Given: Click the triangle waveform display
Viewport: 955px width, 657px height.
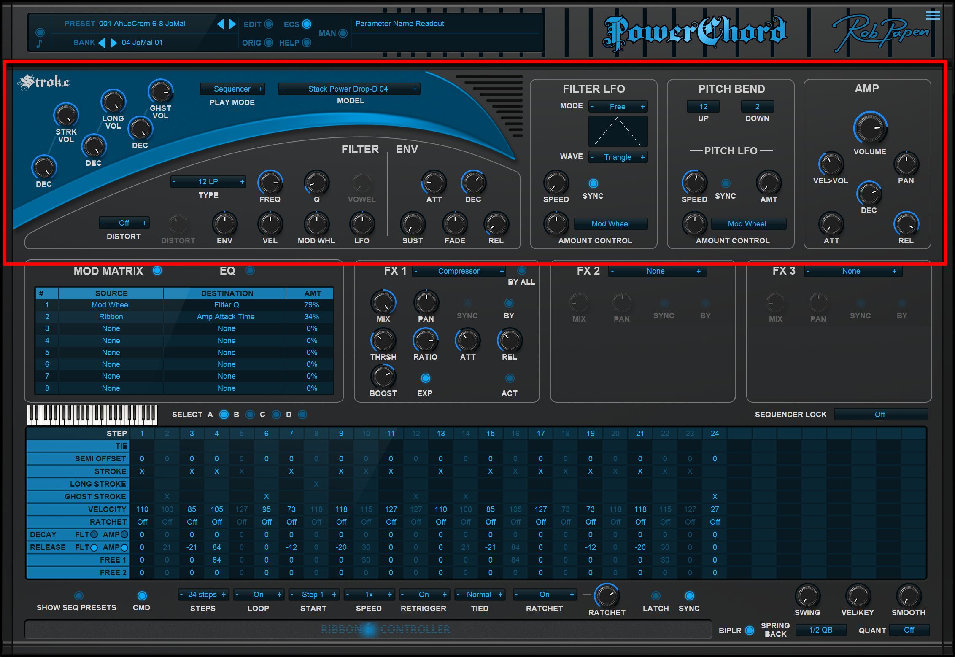Looking at the screenshot, I should click(618, 132).
